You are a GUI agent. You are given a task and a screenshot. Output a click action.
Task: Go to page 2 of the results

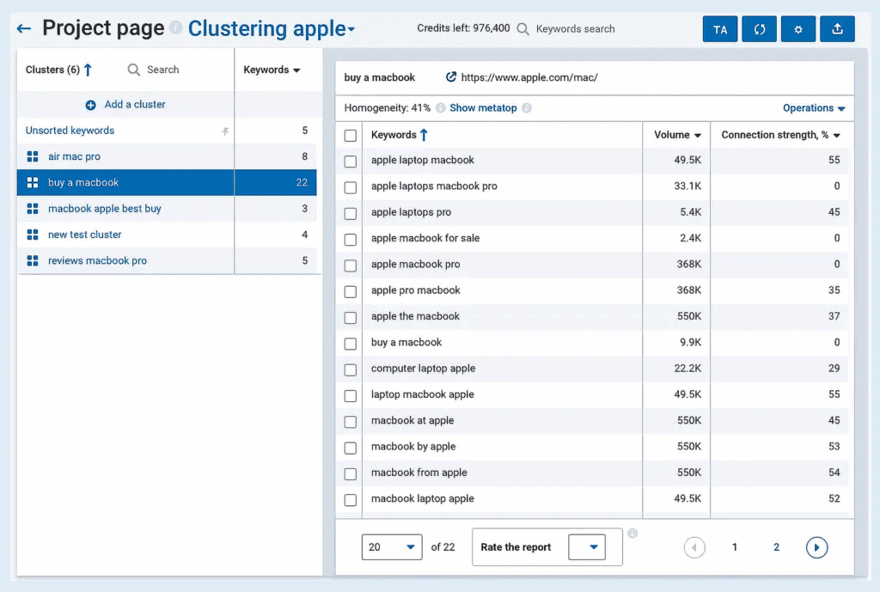776,547
